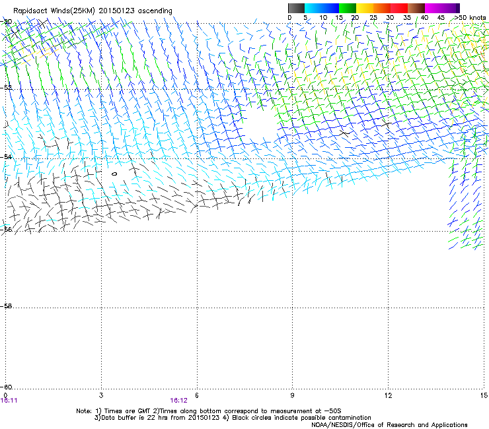The width and height of the screenshot is (489, 429).
Task: Click the purple time label '18:11'
Action: point(9,401)
